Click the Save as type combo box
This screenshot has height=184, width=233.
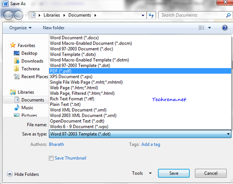coord(140,134)
